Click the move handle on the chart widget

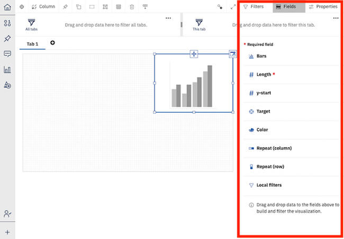[194, 54]
